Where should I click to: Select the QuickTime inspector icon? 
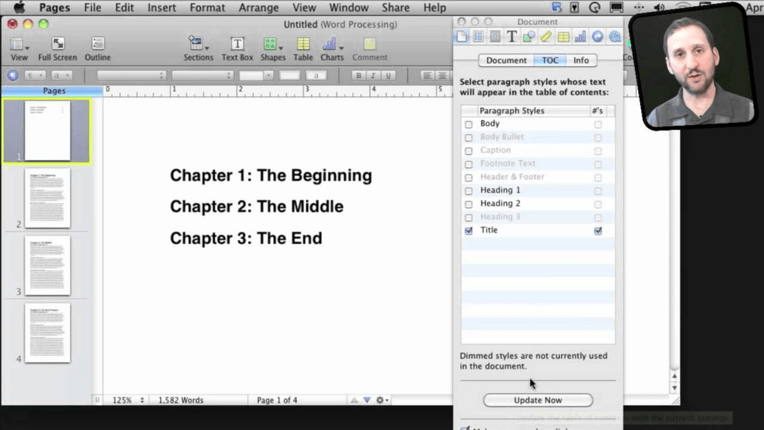coord(614,37)
